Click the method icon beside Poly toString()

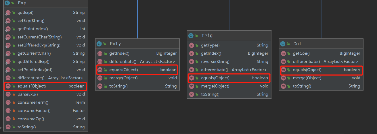pos(100,86)
